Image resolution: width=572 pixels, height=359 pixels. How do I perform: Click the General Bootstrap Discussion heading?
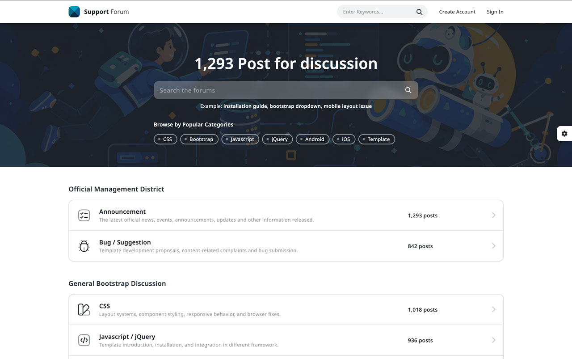117,283
